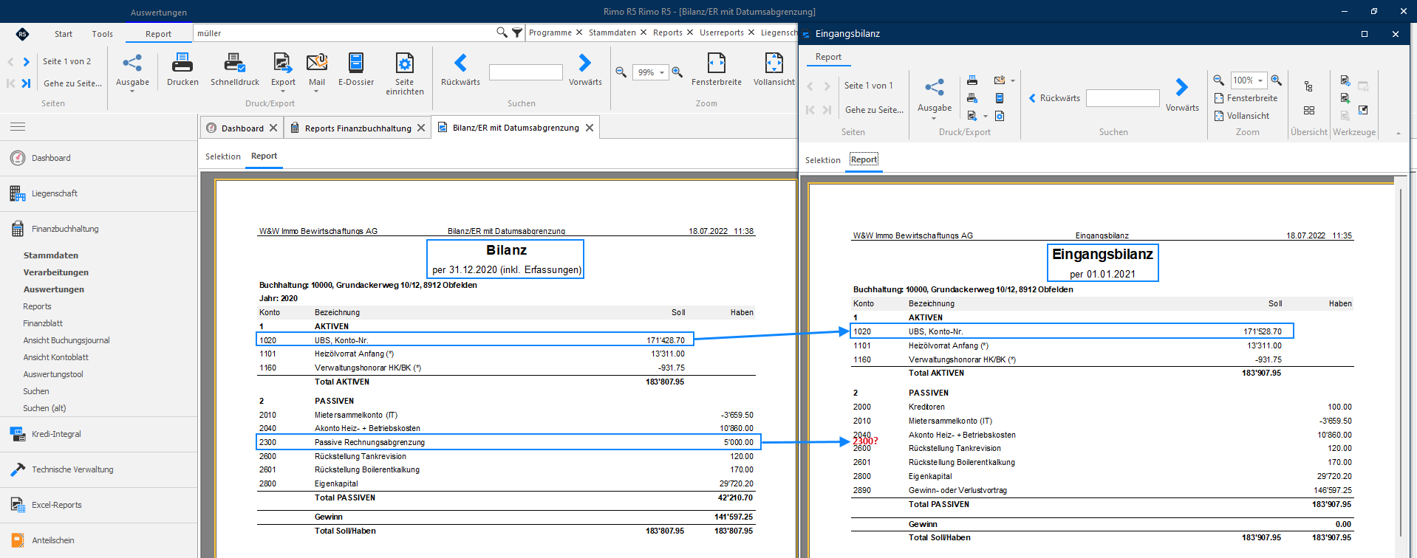
Task: Collapse the Eingangsbilanz ribbon with the small arrow
Action: click(x=1398, y=134)
